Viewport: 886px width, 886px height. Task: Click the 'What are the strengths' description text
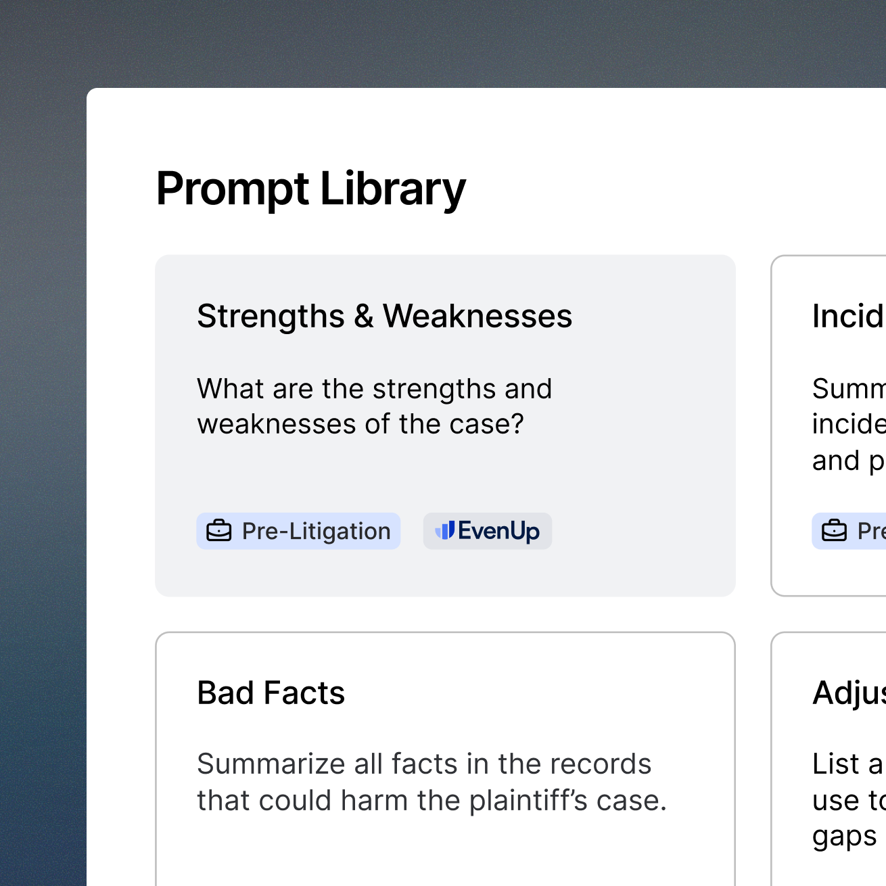pyautogui.click(x=374, y=389)
